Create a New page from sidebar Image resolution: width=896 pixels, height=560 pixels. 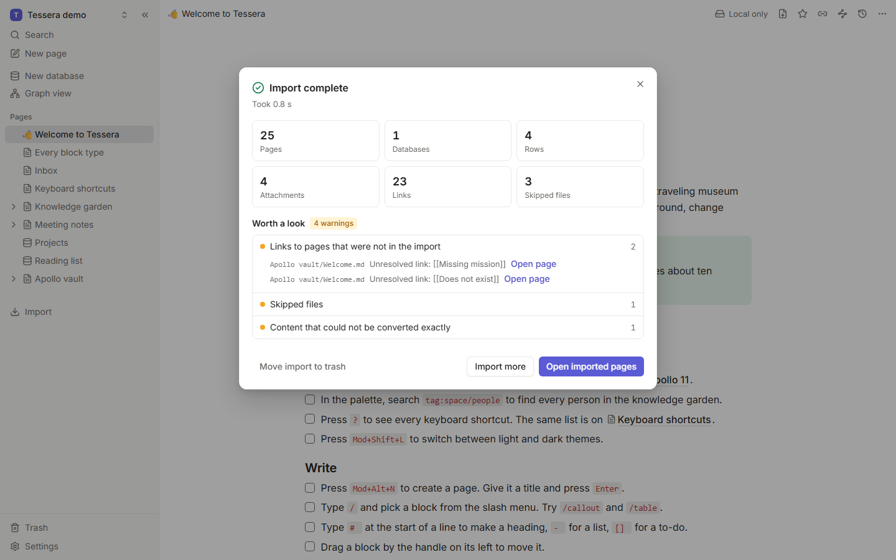coord(79,54)
